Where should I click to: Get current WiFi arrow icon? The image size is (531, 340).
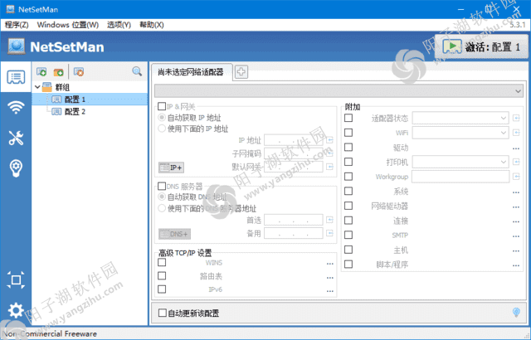pos(516,133)
